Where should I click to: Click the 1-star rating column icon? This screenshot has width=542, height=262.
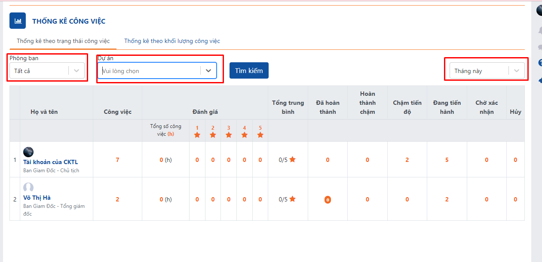(x=197, y=135)
